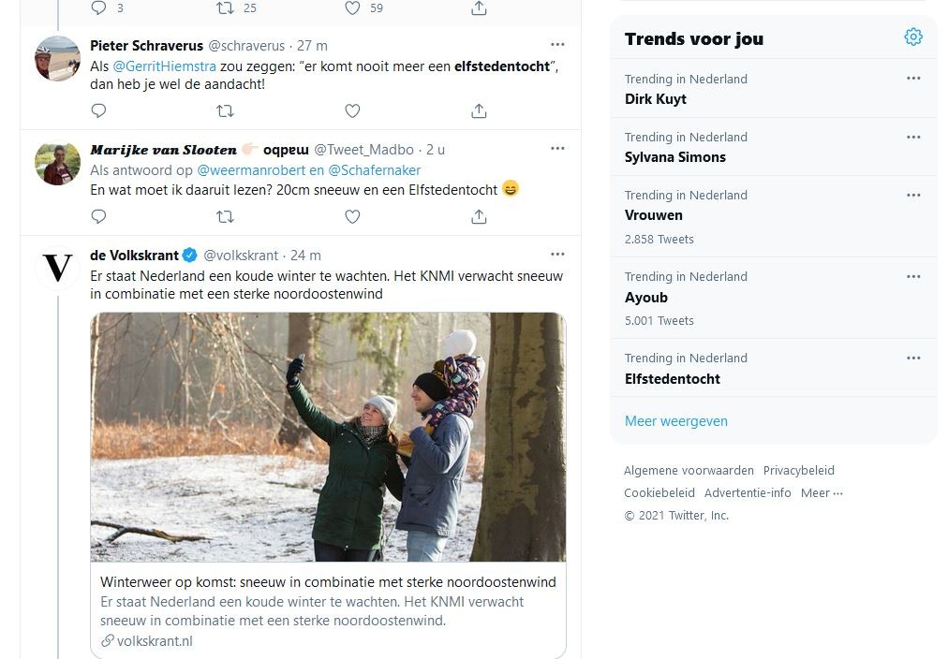Share Marijke van Slooten's tweet
The image size is (948, 659).
click(x=479, y=216)
